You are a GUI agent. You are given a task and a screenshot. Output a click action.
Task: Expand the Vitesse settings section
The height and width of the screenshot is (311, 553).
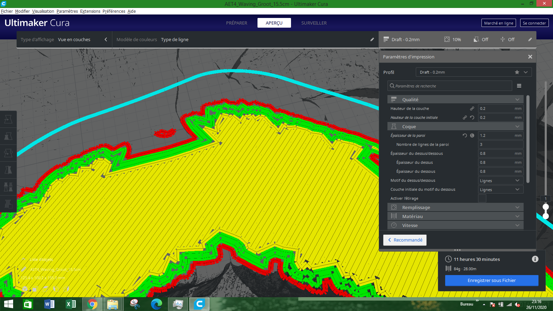click(x=455, y=225)
